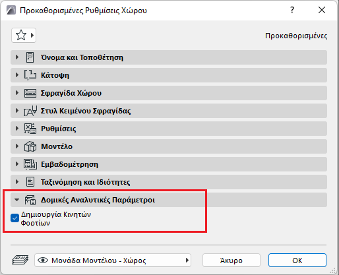This screenshot has height=275, width=339.
Task: Click the Ταξινόμηση και Ιδιότητες document icon
Action: [x=30, y=182]
